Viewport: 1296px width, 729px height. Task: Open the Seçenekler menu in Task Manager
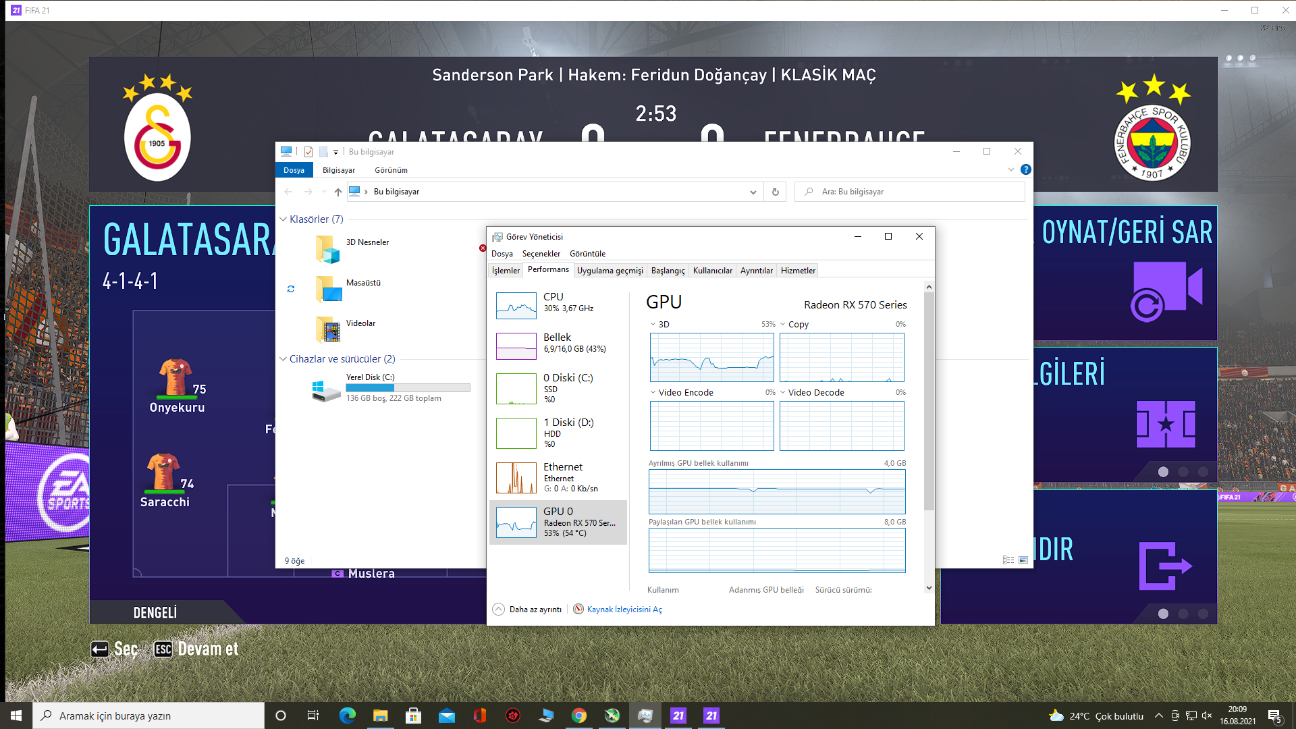click(x=541, y=254)
